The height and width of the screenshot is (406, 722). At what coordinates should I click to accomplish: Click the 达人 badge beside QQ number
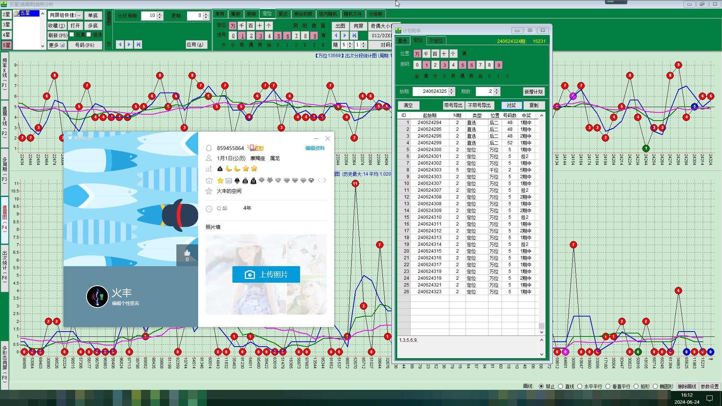point(256,148)
